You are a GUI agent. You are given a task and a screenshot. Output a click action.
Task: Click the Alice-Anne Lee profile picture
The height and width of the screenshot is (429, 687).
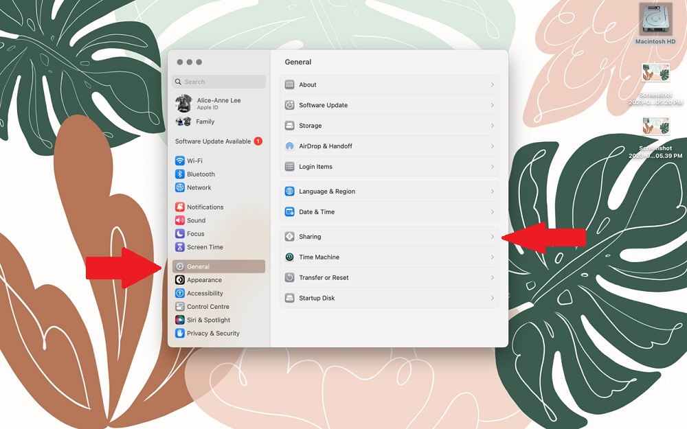pos(184,104)
